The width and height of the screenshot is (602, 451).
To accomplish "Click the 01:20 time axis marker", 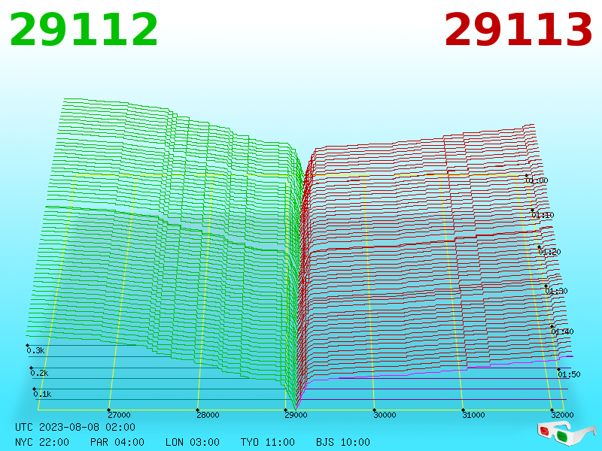I will 550,252.
